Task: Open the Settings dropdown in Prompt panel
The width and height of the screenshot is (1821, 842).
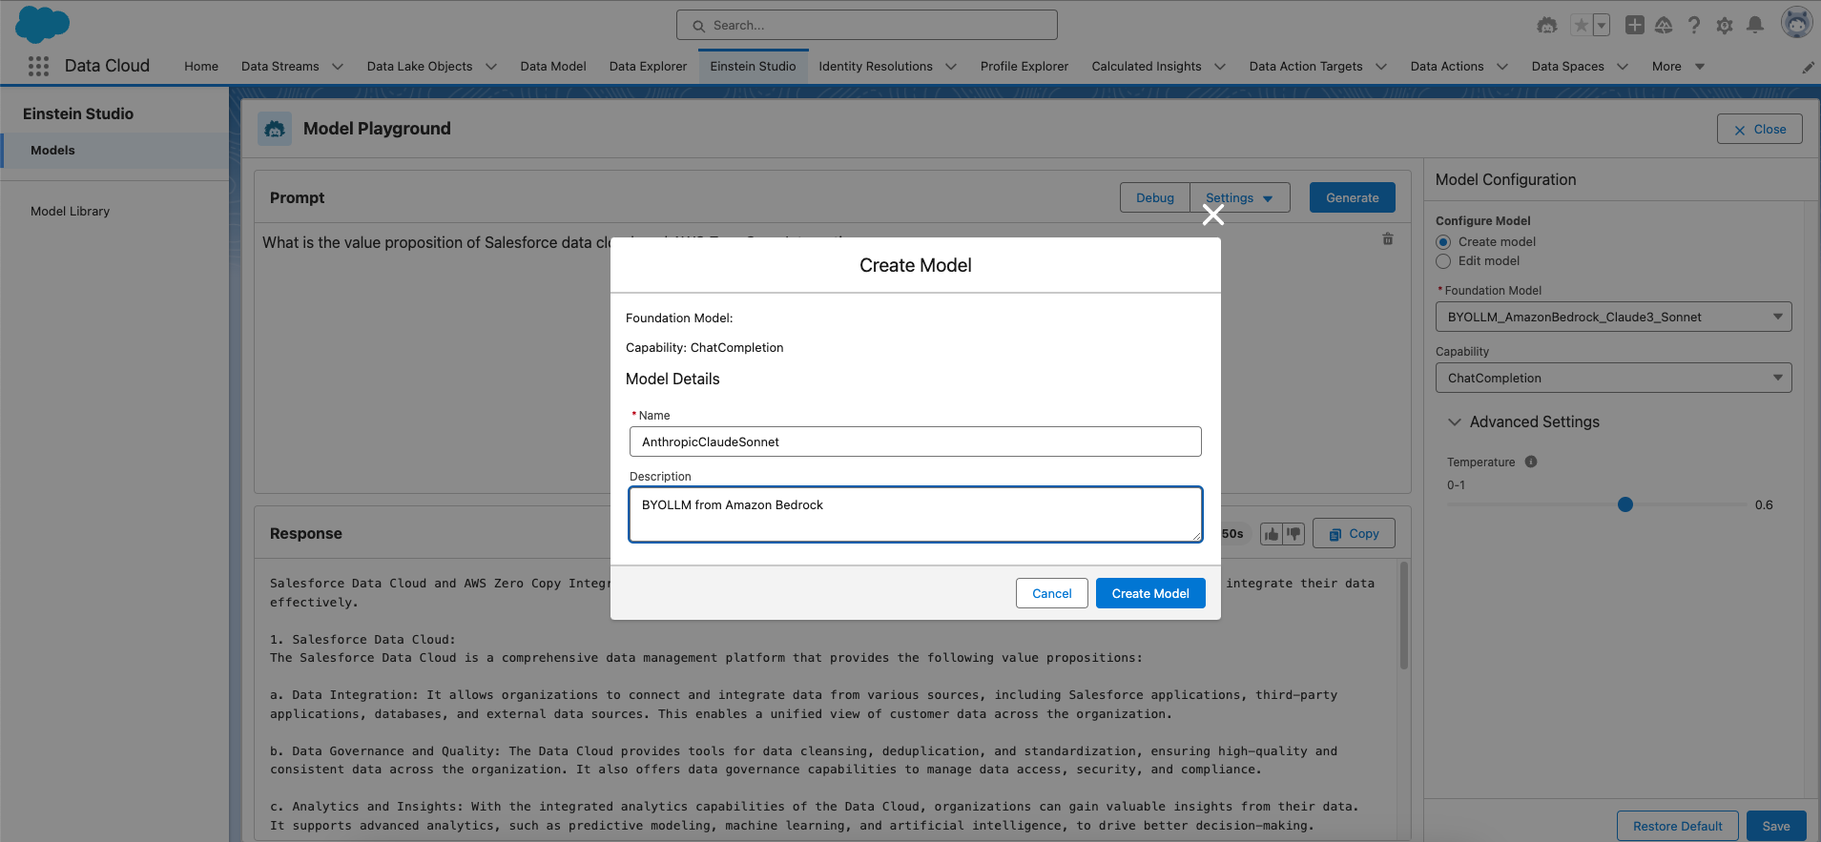Action: 1240,197
